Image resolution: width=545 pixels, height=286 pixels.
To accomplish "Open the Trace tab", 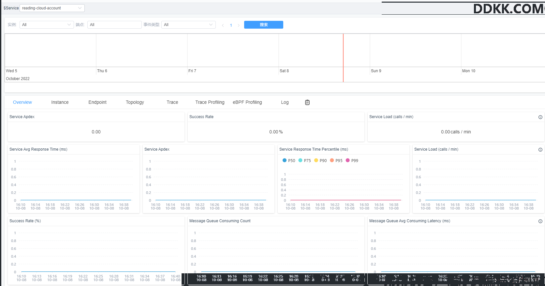I will tap(172, 102).
